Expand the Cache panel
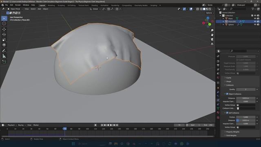 228,78
